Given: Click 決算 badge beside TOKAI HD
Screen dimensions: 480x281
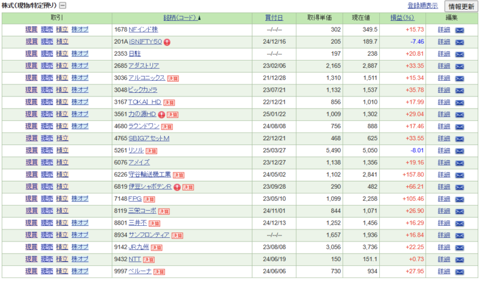Looking at the screenshot, I should (169, 102).
